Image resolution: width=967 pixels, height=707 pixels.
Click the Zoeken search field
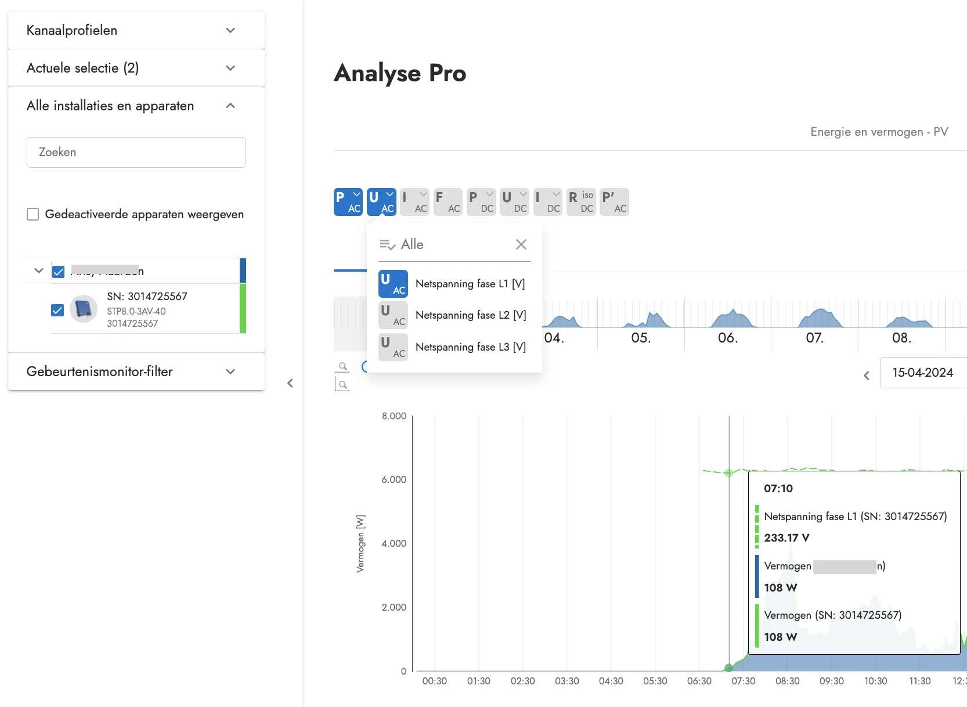click(x=136, y=152)
